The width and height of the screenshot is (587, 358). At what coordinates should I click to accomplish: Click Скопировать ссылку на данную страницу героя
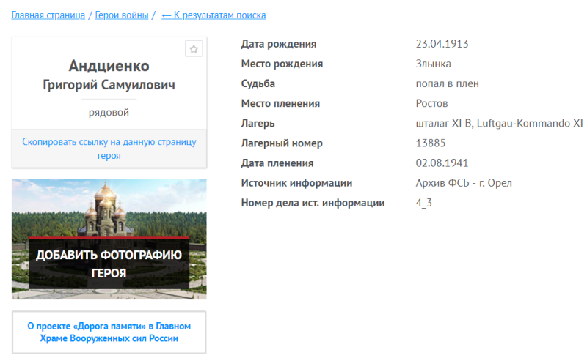point(109,149)
